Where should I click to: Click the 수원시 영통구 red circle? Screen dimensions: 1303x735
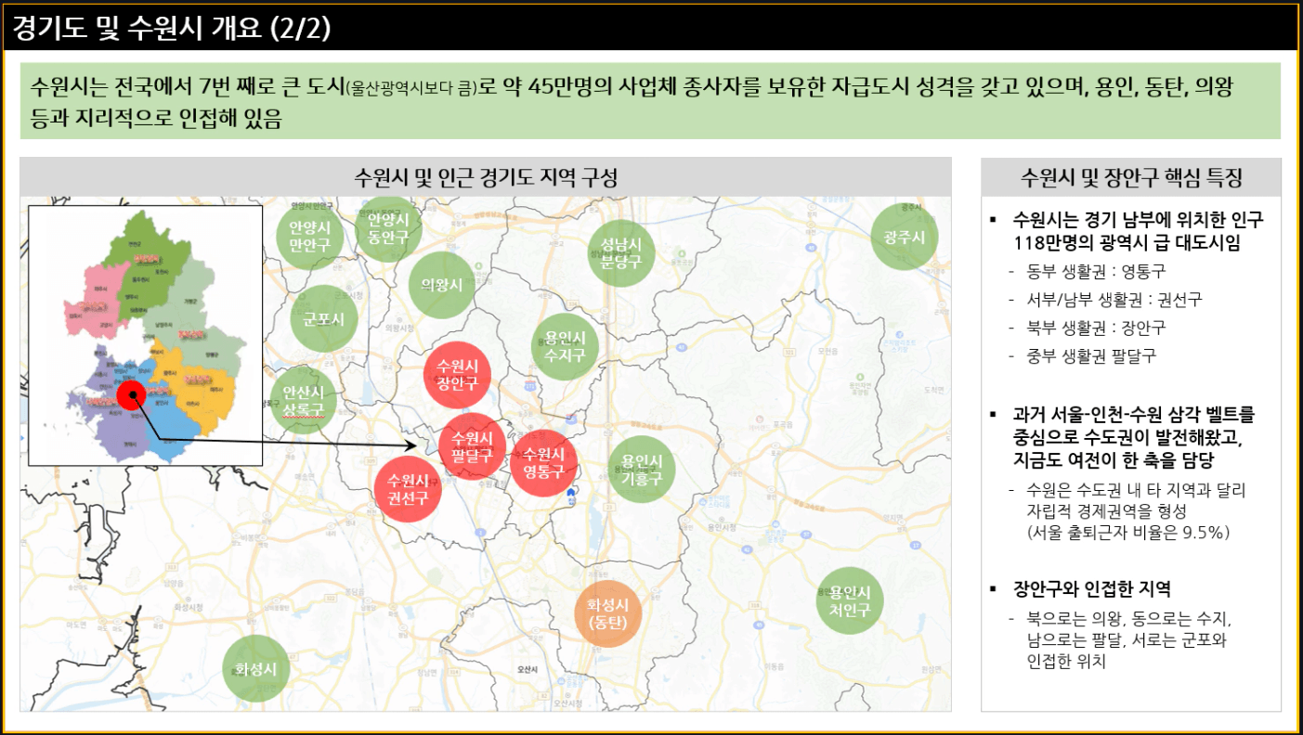tap(543, 463)
